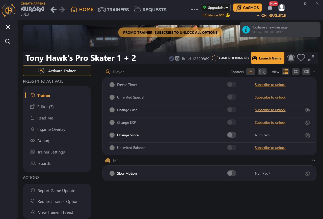Screen dimensions: 323x219
Task: Enable the Change Score switch
Action: (232, 135)
